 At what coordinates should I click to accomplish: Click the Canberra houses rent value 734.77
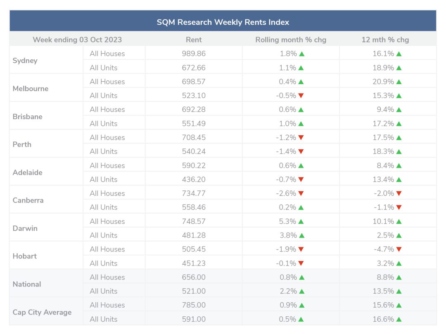(x=194, y=193)
